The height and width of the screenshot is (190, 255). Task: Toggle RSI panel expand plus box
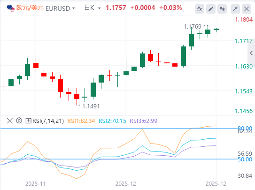28,121
